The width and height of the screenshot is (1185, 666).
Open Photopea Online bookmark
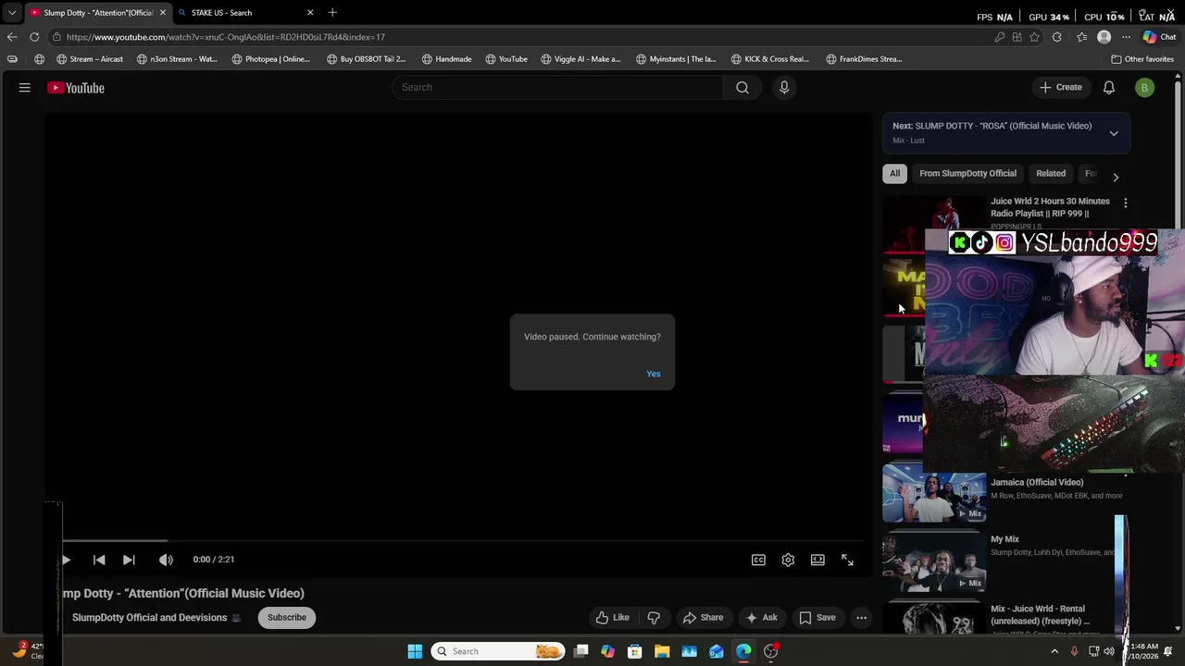tap(271, 59)
